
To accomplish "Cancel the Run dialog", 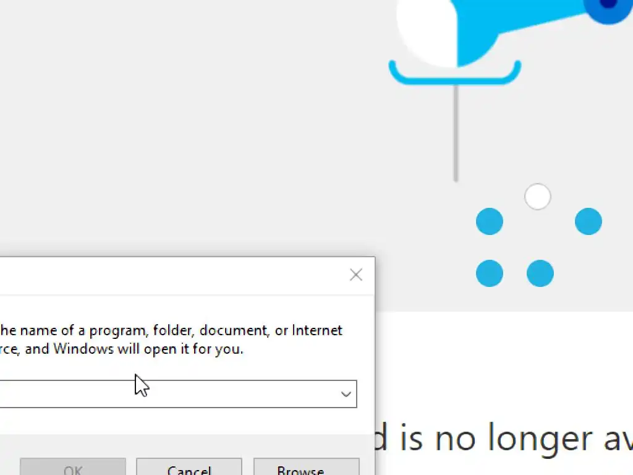I will pyautogui.click(x=189, y=467).
